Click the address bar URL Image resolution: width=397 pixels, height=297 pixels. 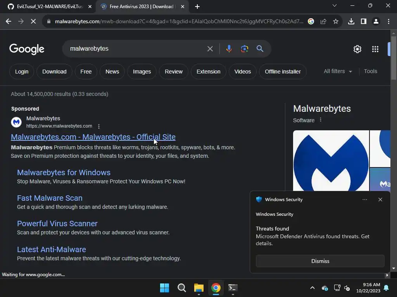point(179,22)
